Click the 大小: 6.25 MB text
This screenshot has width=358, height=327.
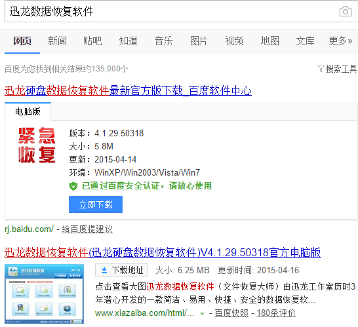click(182, 270)
